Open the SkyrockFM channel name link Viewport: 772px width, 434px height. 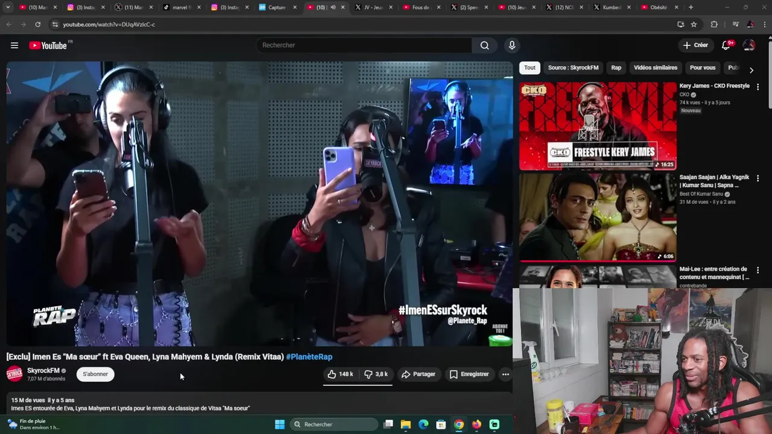click(x=43, y=371)
